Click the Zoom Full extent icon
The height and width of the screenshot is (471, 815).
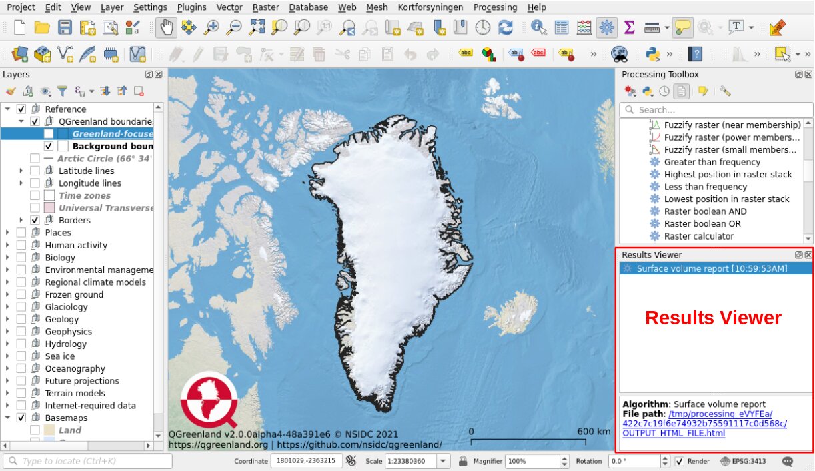tap(257, 27)
